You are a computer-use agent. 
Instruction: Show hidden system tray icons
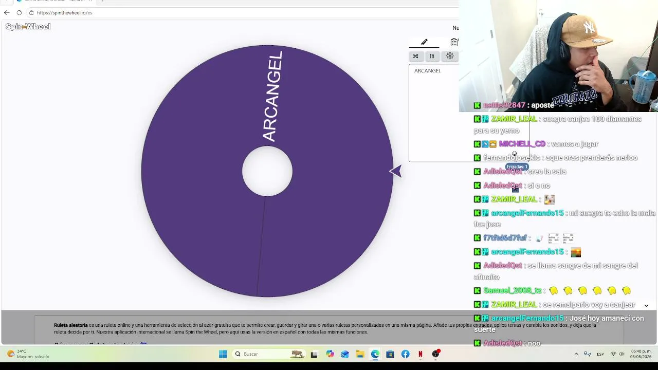coord(576,354)
